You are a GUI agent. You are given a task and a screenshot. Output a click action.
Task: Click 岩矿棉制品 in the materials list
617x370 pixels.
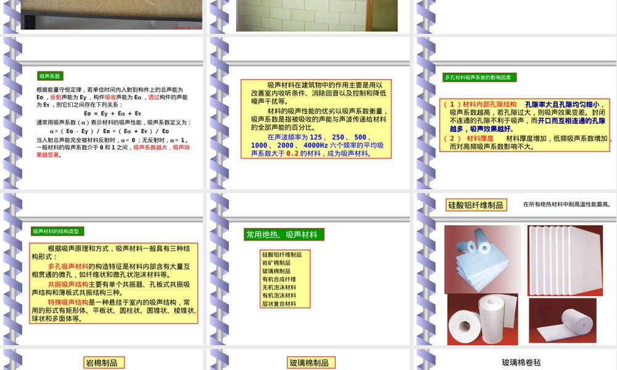point(276,263)
